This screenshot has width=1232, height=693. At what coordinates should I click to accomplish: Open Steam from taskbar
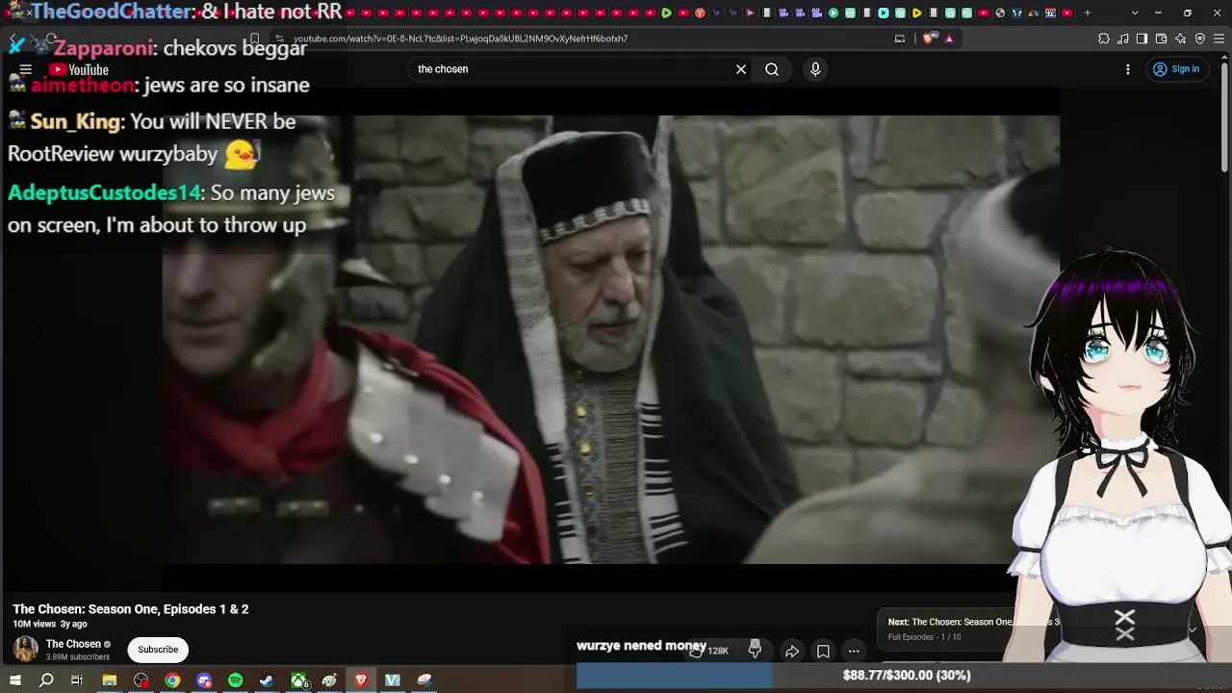[x=267, y=680]
